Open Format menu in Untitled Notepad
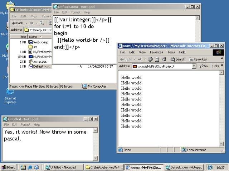 tap(25, 125)
